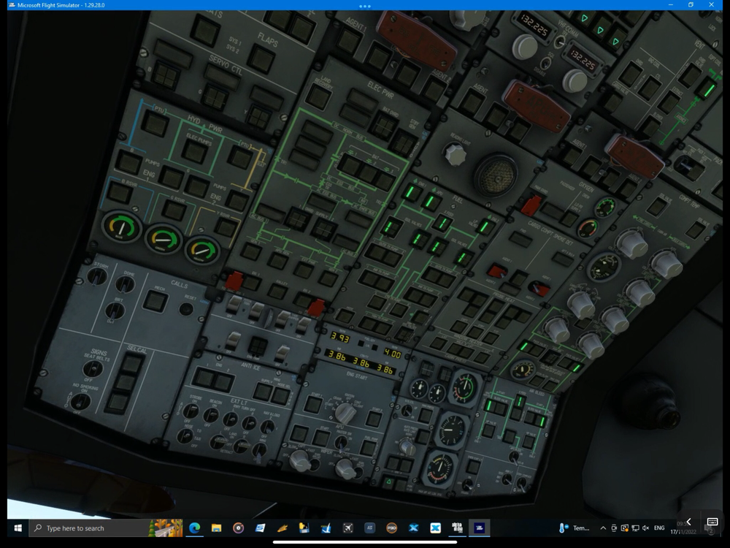Type in the taskbar search box
This screenshot has height=548, width=730.
[88, 528]
